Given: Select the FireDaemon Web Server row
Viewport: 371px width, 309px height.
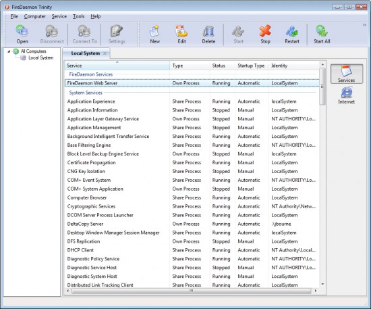Looking at the screenshot, I should coord(192,83).
